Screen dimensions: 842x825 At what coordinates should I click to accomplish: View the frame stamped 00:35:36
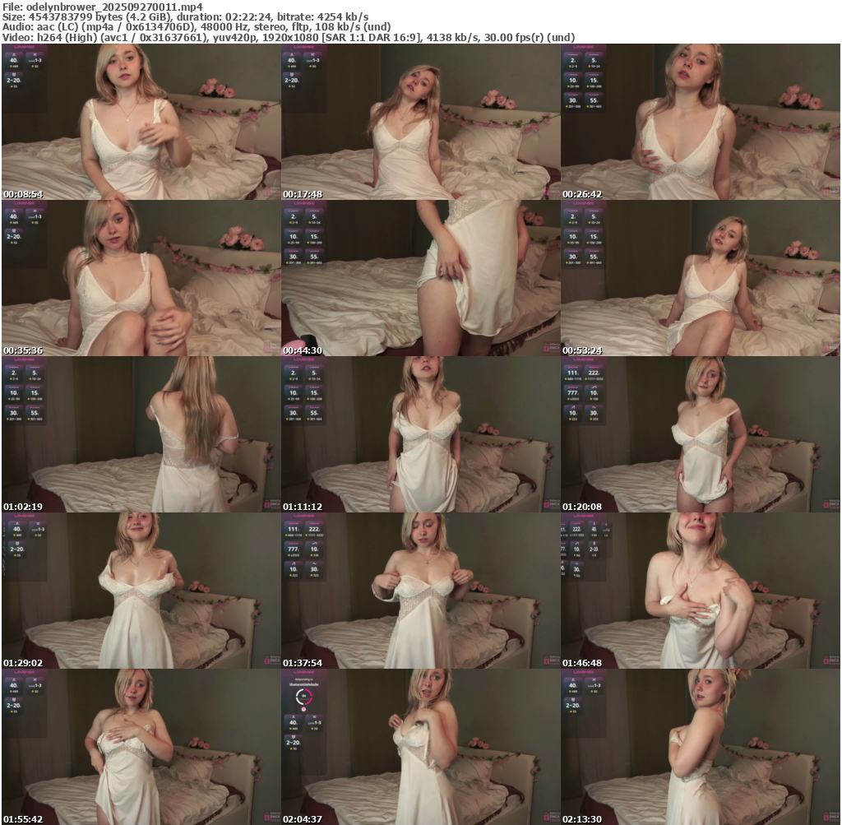coord(141,278)
